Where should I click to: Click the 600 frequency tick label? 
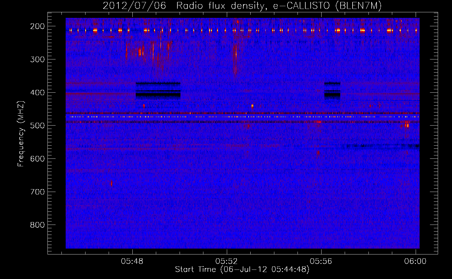(37, 159)
